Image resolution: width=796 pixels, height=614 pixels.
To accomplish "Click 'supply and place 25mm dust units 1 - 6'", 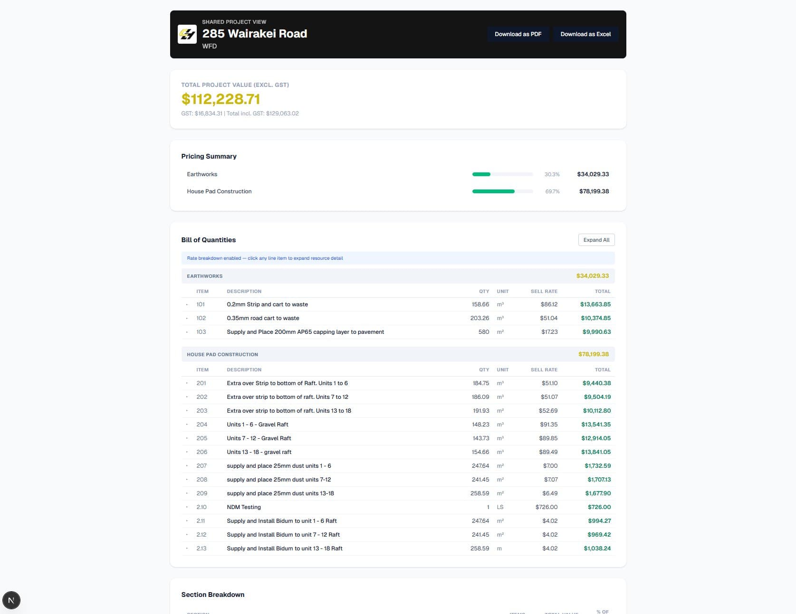I will pos(279,466).
